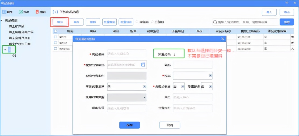Click the edit-category pencil icon in the left panel
299x136 pixels.
(20, 12)
